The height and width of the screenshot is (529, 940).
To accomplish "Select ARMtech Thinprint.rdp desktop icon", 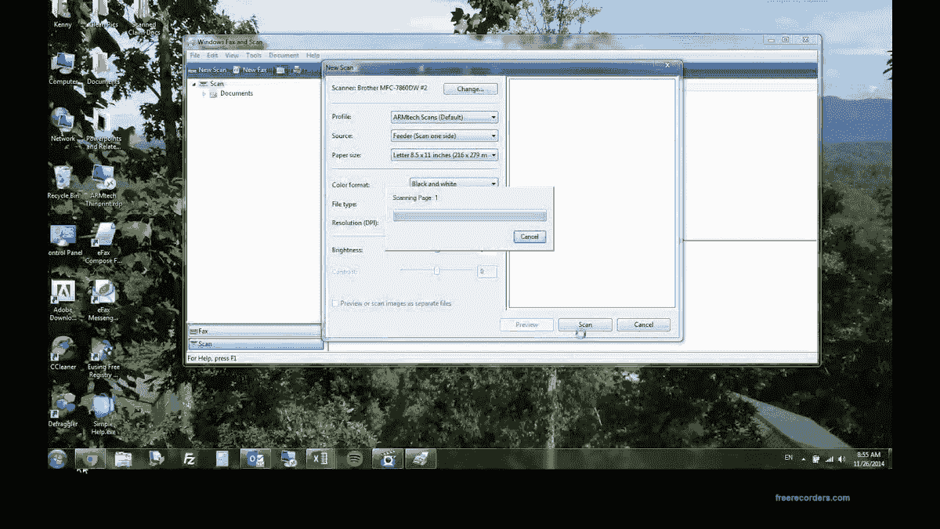I will (x=103, y=186).
